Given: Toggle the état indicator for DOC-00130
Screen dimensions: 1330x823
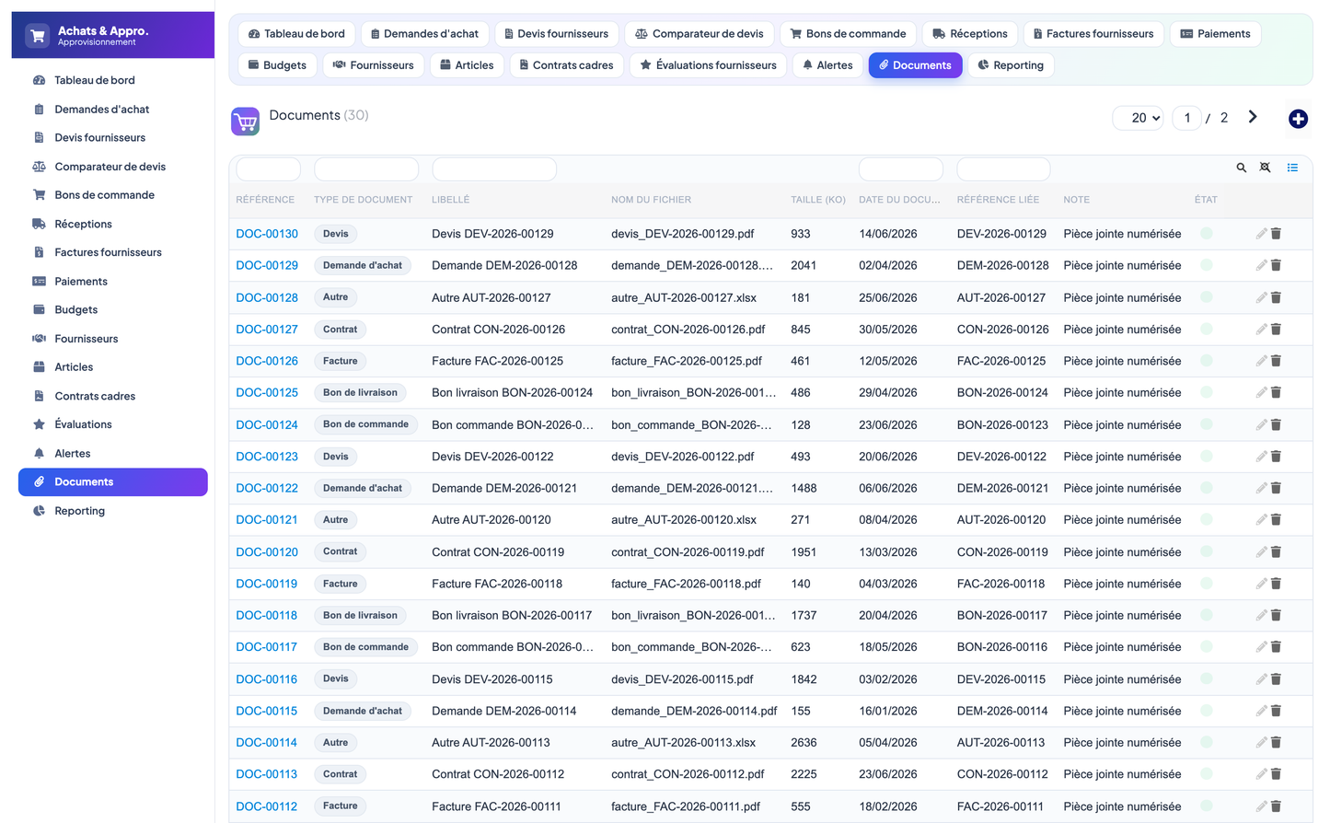Looking at the screenshot, I should tap(1207, 234).
